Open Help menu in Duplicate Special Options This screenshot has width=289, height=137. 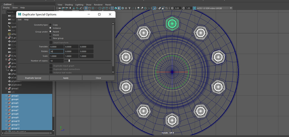click(x=26, y=20)
